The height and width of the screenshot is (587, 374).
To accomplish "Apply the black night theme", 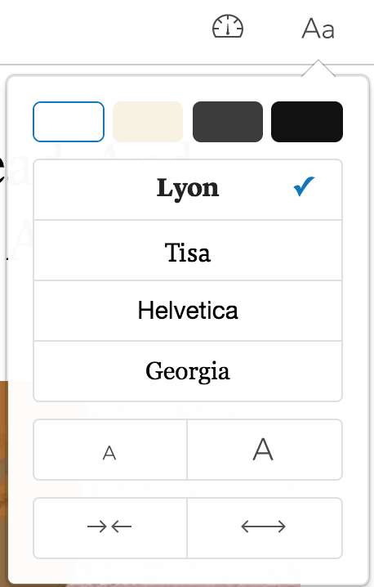I will click(x=307, y=122).
